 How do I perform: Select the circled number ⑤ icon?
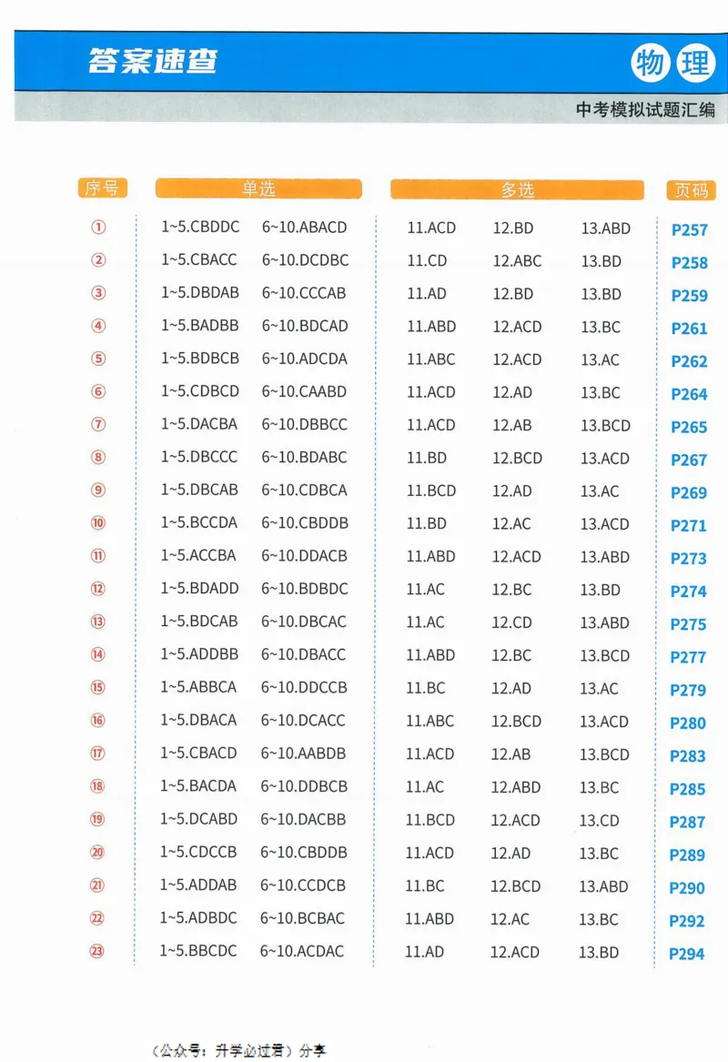click(99, 359)
